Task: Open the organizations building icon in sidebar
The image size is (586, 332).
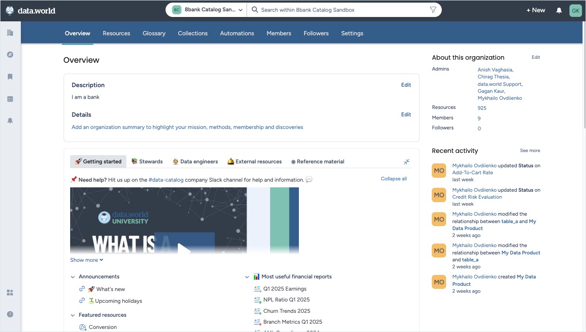Action: point(10,33)
